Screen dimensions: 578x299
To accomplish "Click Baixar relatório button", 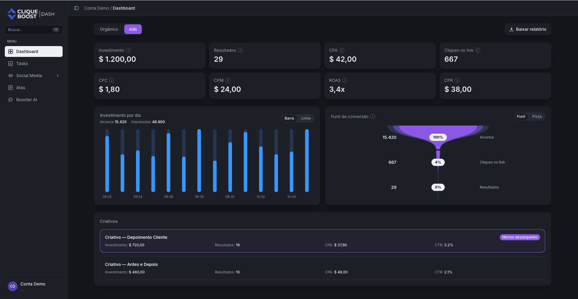I will tap(528, 29).
